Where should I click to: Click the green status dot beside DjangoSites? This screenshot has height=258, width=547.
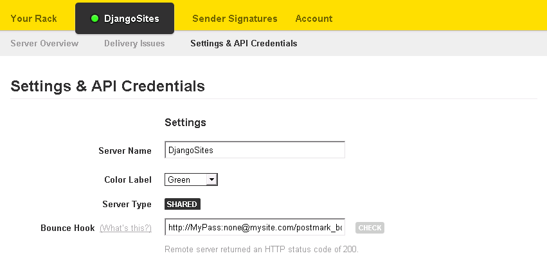(94, 19)
